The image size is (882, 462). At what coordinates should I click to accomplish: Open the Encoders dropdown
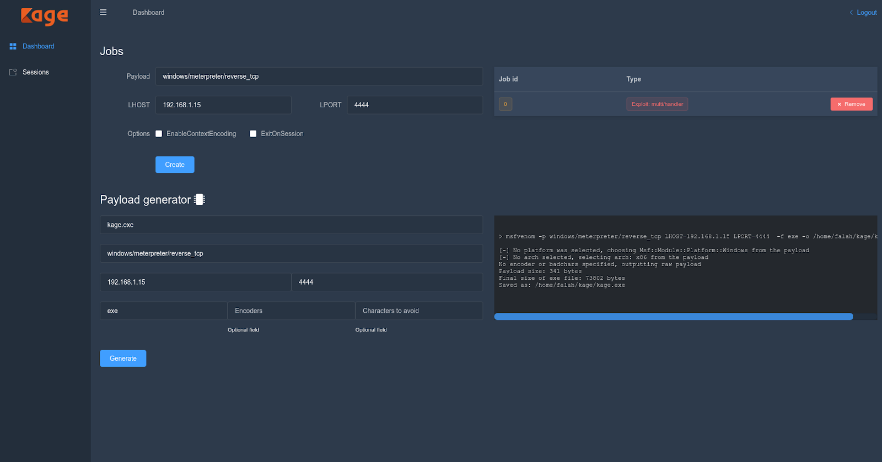click(291, 311)
